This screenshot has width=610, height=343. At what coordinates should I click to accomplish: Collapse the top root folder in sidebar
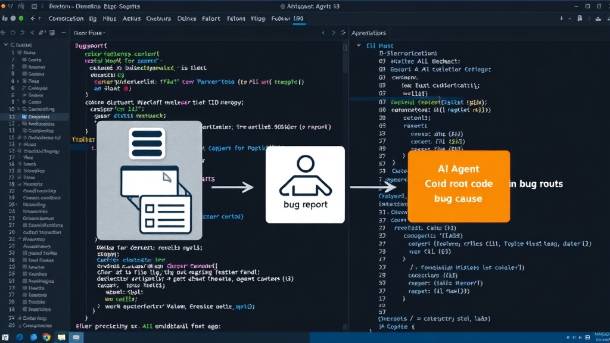point(6,45)
